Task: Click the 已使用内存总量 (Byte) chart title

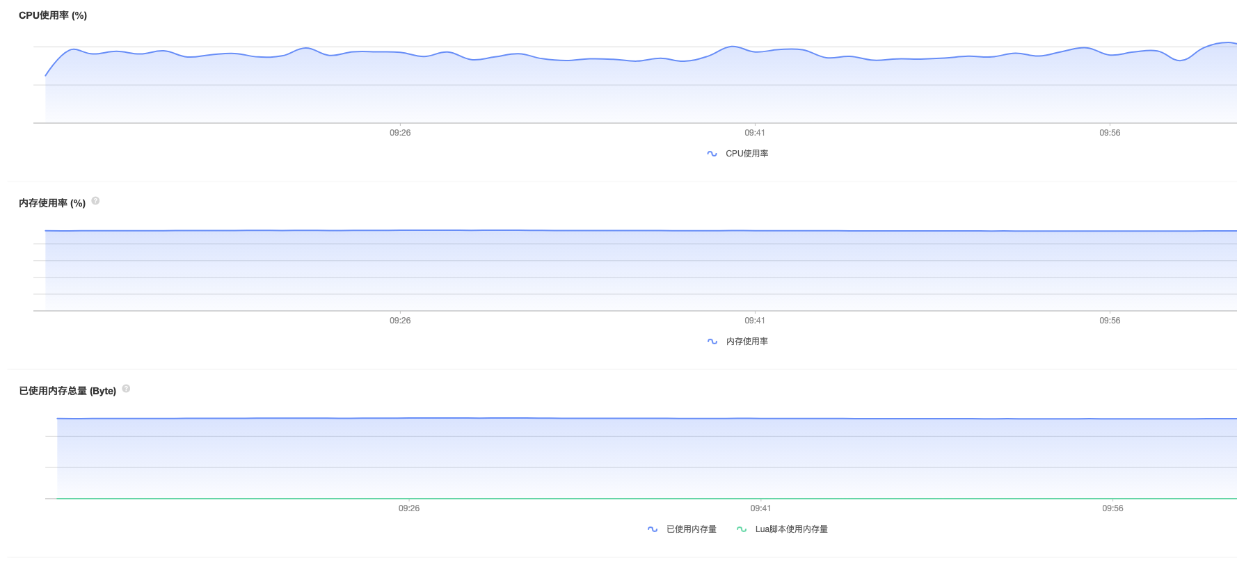Action: pyautogui.click(x=67, y=391)
